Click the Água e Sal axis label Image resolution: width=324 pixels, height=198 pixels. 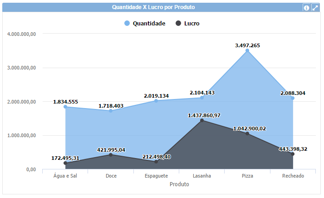(65, 176)
